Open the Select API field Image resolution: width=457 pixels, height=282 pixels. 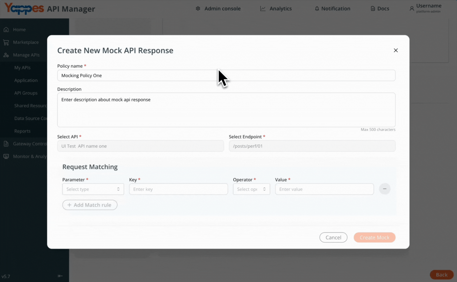click(x=141, y=146)
